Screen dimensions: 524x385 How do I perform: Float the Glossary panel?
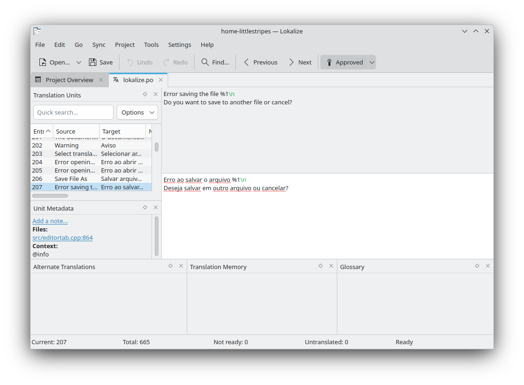[x=477, y=266]
